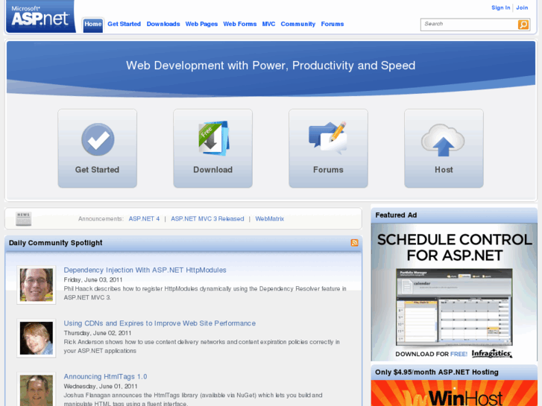542x406 pixels.
Task: Click the WinHost hosting ad banner
Action: point(454,393)
